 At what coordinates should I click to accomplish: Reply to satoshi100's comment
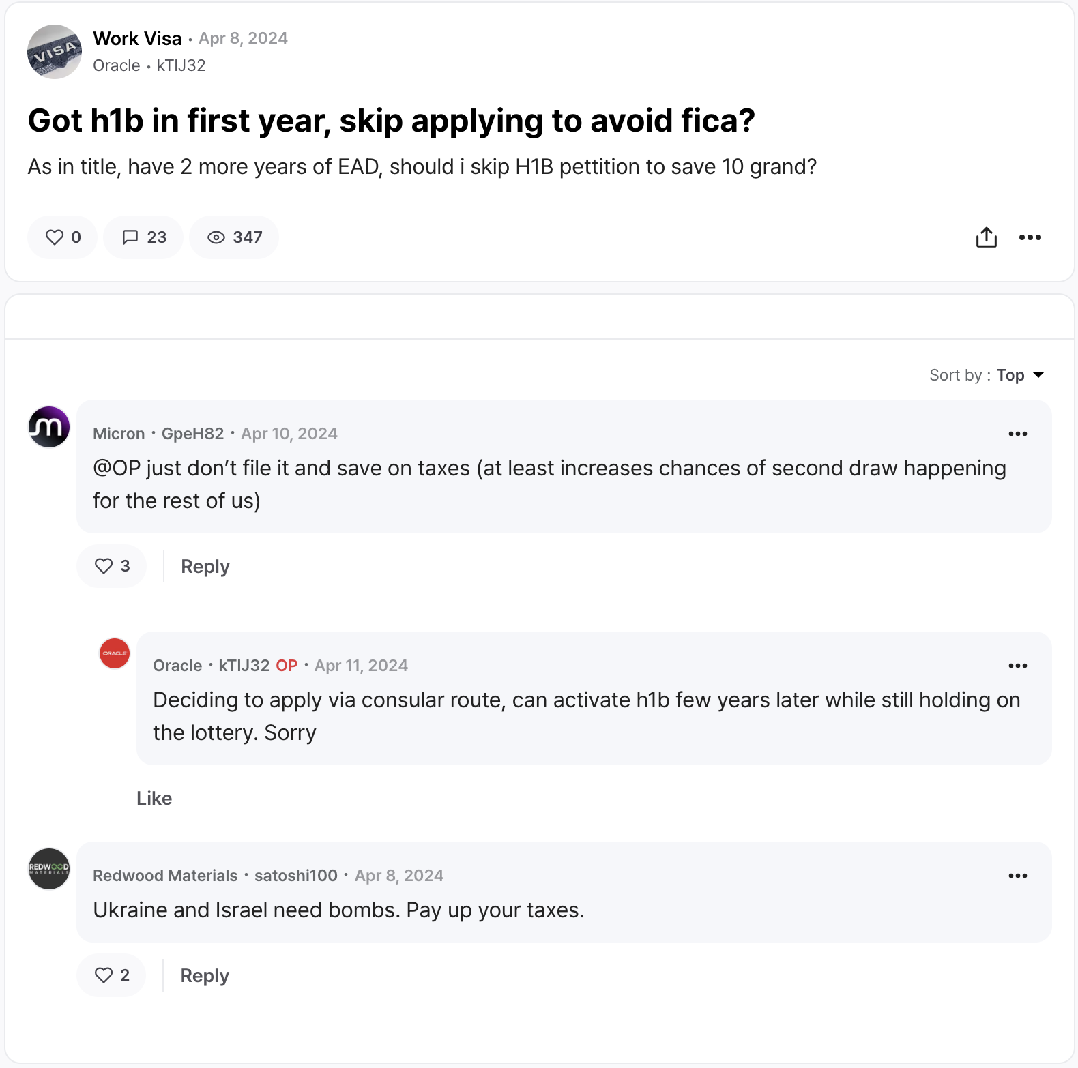click(205, 976)
